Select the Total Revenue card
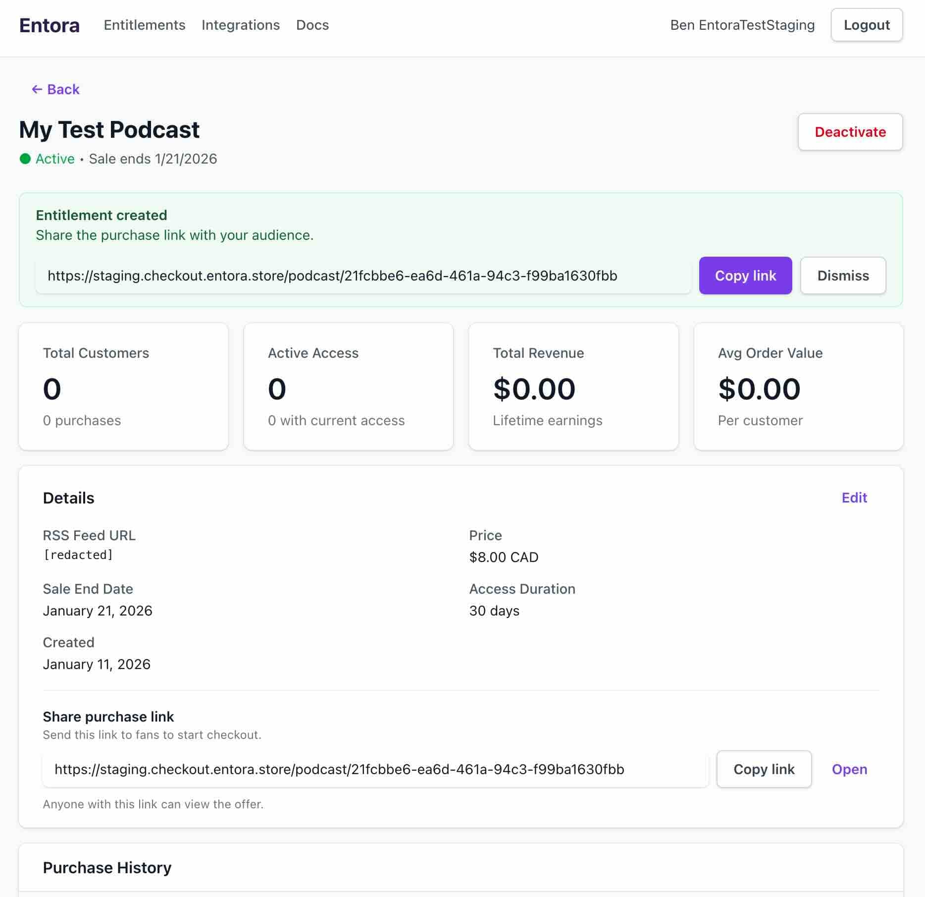This screenshot has width=925, height=897. point(573,387)
